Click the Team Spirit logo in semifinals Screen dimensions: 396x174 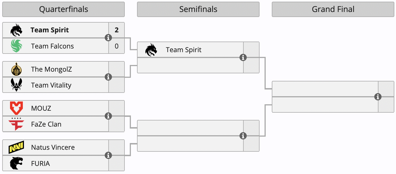click(x=151, y=50)
